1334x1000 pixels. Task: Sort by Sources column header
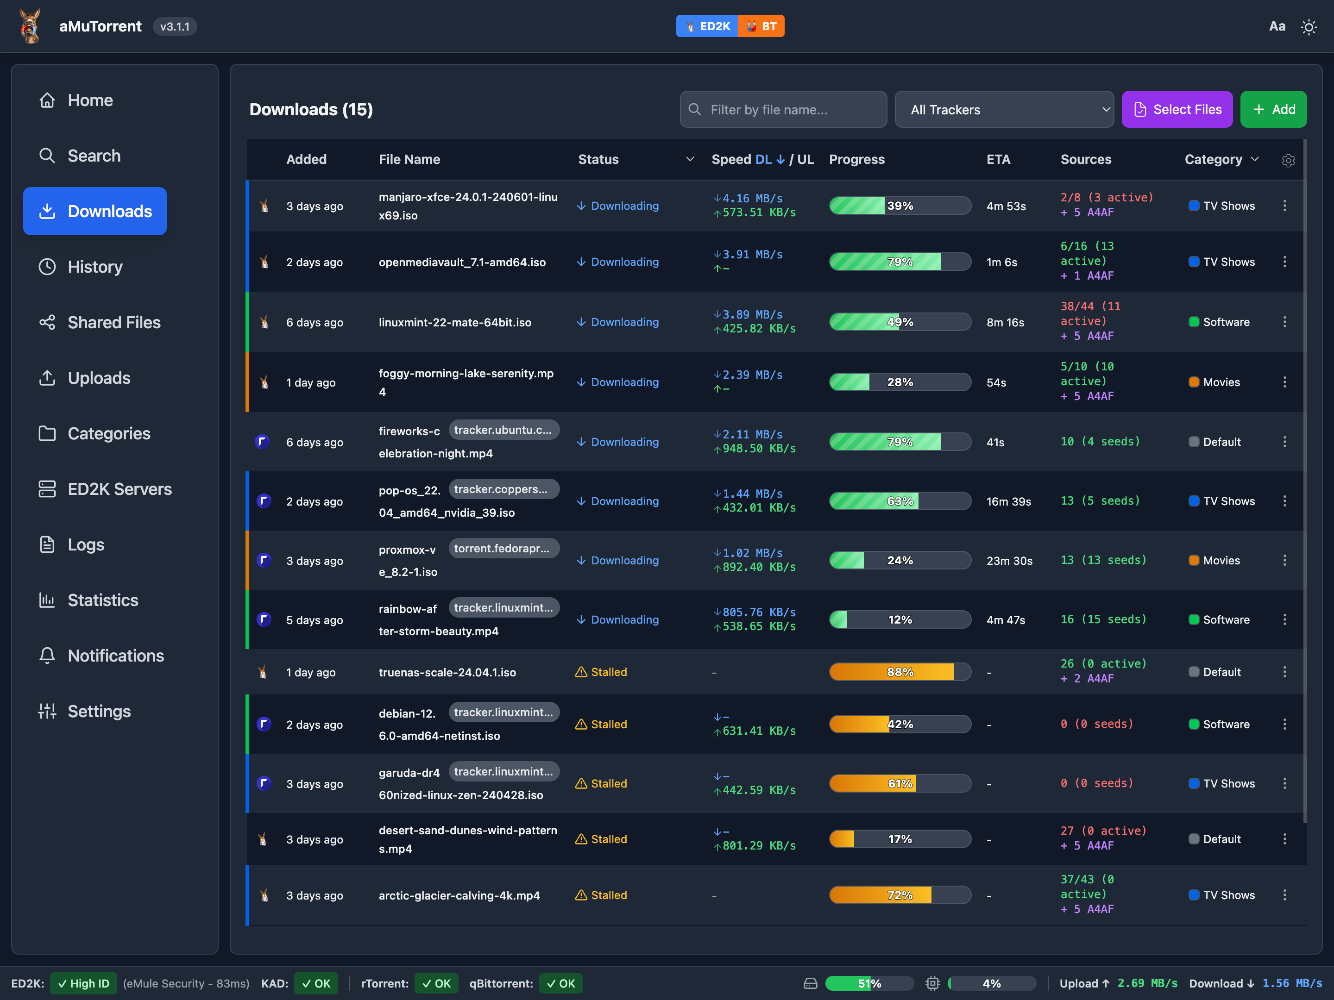(1086, 160)
